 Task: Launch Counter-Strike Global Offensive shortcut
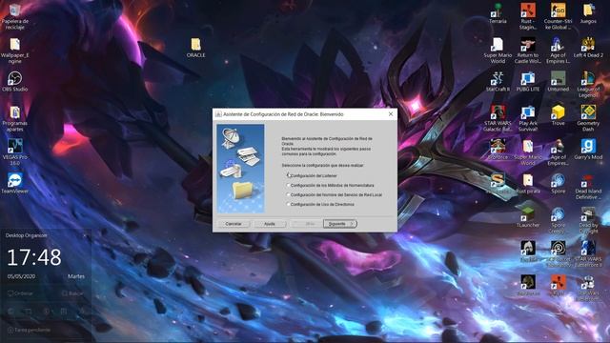tap(559, 16)
